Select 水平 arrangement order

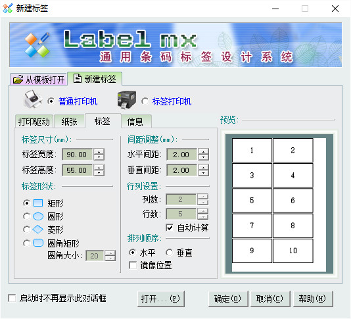pos(132,253)
